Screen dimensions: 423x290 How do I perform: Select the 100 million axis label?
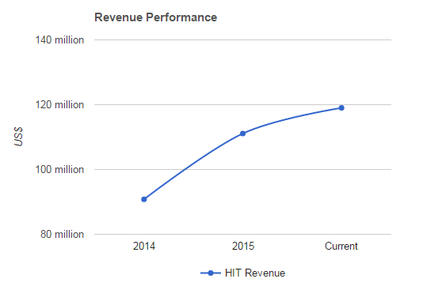(x=59, y=169)
